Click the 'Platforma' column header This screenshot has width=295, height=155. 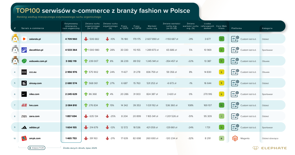pos(236,28)
